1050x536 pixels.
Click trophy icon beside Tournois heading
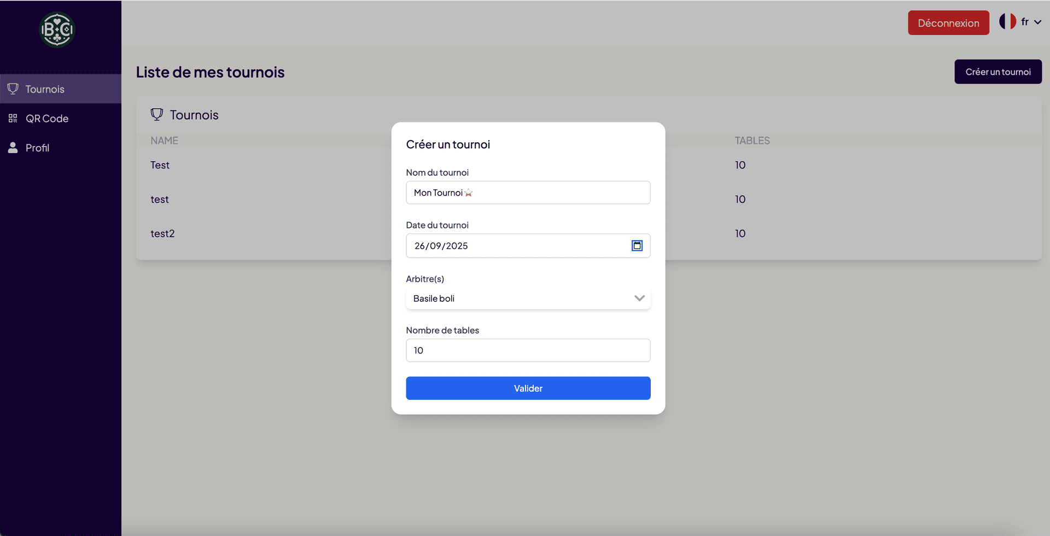click(x=157, y=115)
